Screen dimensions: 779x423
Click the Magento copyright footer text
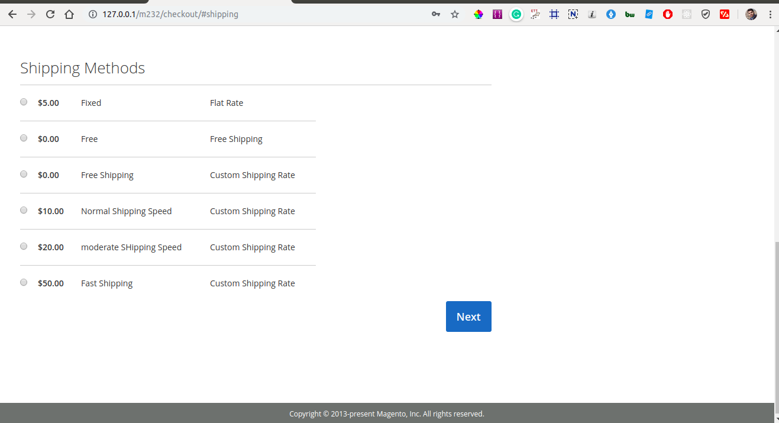387,414
